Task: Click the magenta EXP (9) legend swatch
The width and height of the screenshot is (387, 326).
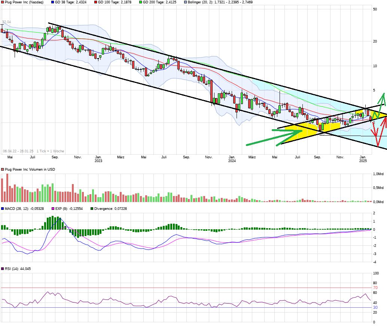Action: tap(53, 208)
